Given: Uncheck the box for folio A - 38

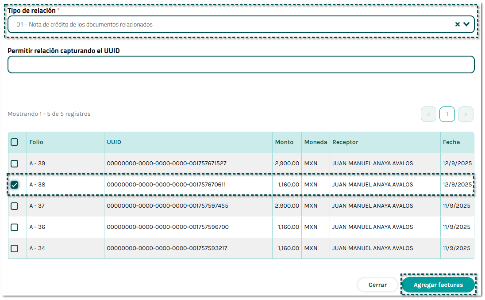Looking at the screenshot, I should tap(15, 185).
